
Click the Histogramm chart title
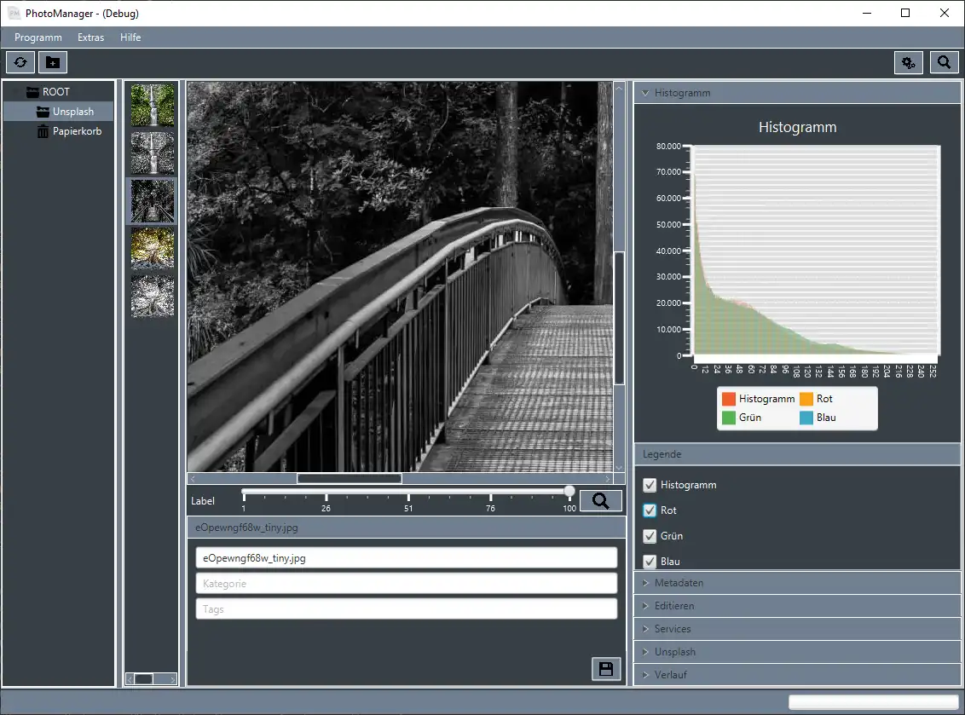pyautogui.click(x=797, y=127)
